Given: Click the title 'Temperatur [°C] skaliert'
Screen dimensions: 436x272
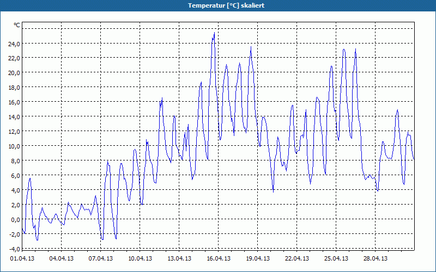Looking at the screenshot, I should click(226, 5).
